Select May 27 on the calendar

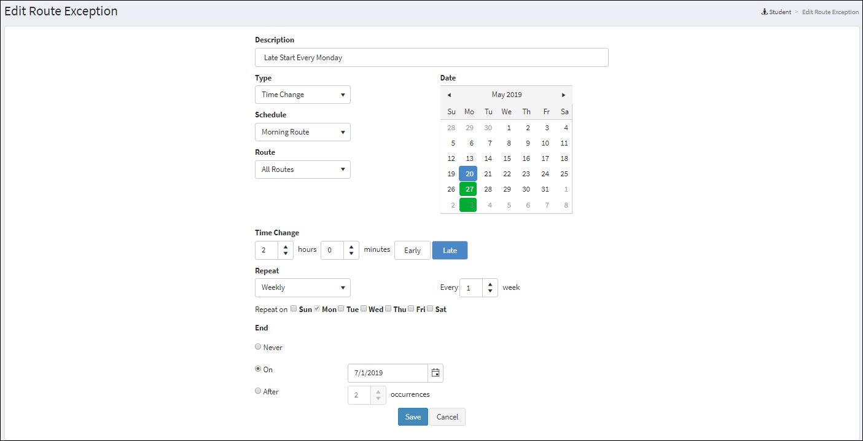coord(469,189)
